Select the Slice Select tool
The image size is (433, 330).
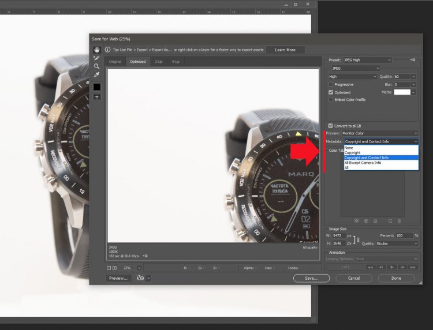click(x=96, y=58)
